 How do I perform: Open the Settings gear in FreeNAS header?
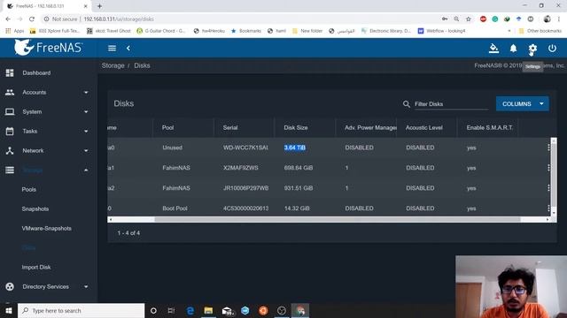click(x=532, y=49)
